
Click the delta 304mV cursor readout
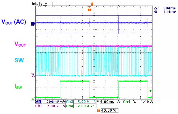(165, 8)
